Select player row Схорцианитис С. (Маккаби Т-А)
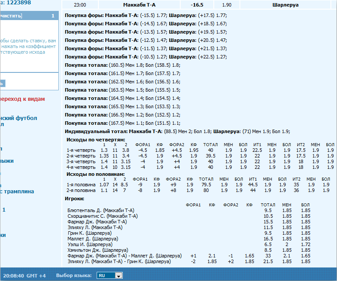 pyautogui.click(x=102, y=216)
